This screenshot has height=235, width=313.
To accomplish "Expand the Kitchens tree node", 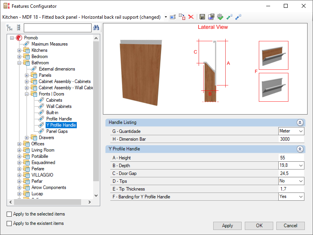I will pos(19,50).
